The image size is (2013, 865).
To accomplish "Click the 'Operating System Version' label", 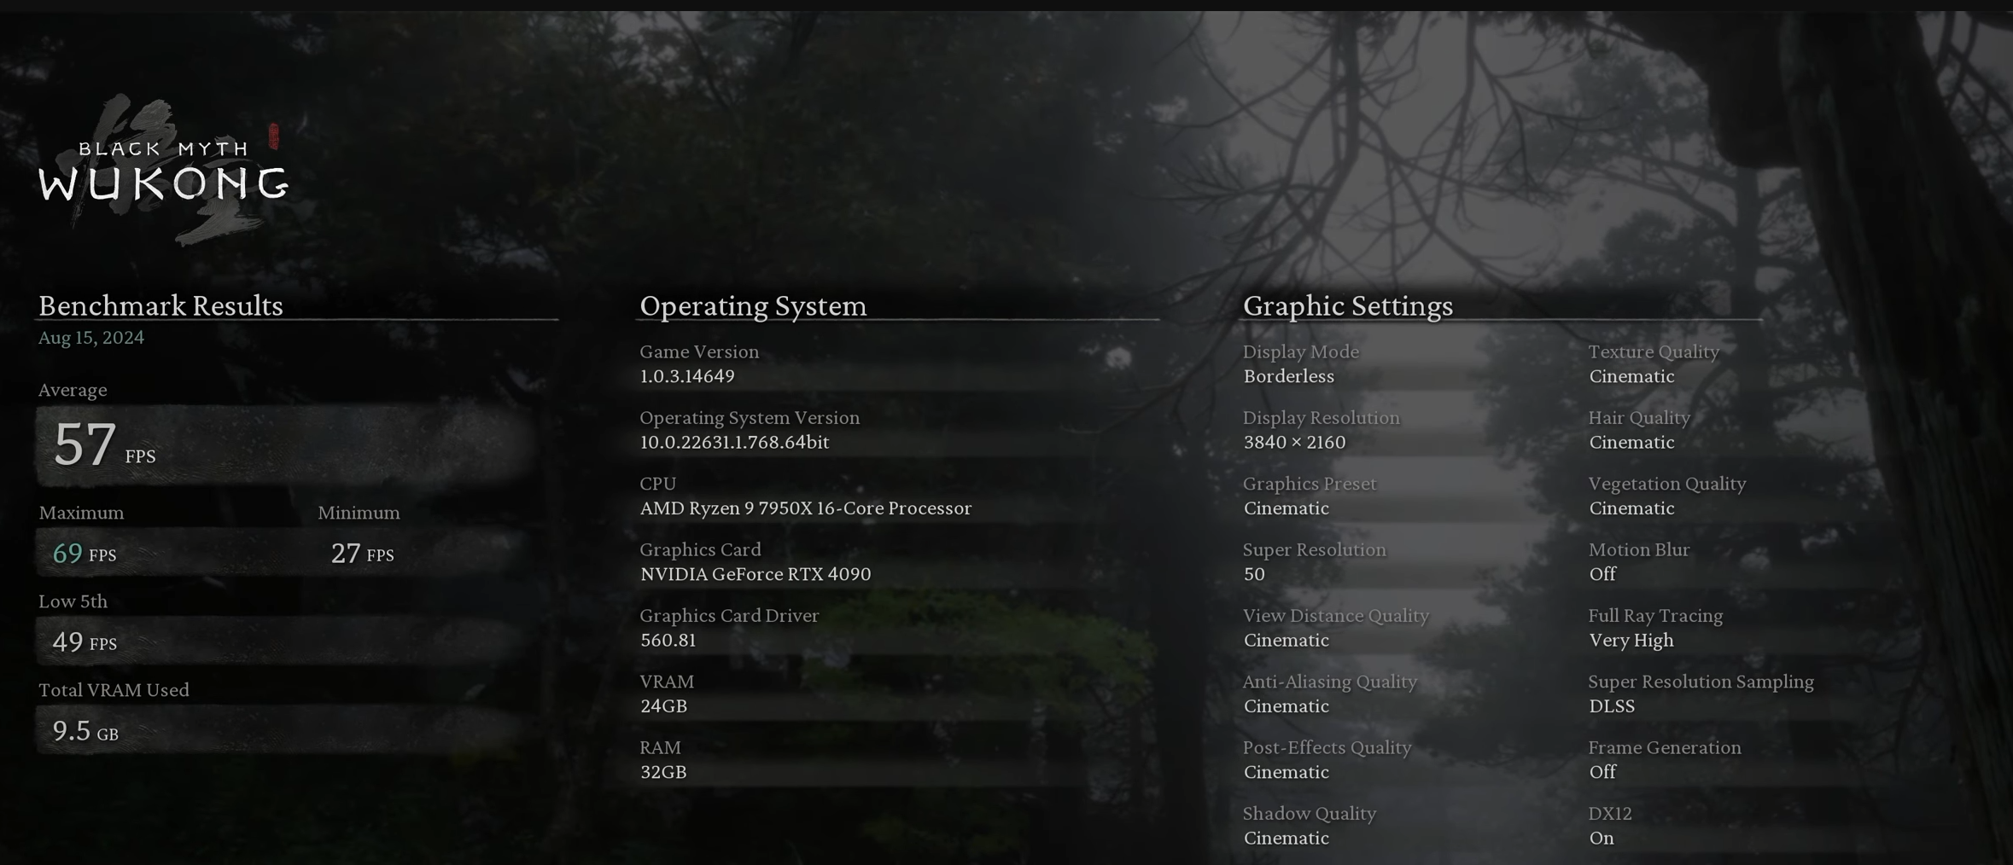I will point(750,418).
